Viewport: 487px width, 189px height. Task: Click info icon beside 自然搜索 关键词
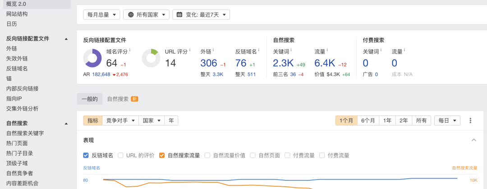coord(291,50)
